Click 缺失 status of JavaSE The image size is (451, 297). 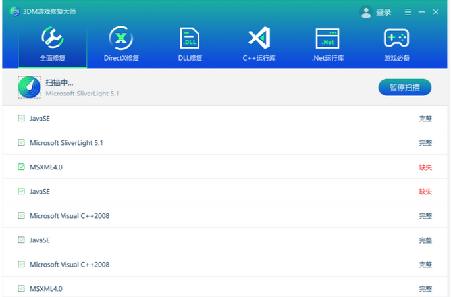tap(425, 192)
